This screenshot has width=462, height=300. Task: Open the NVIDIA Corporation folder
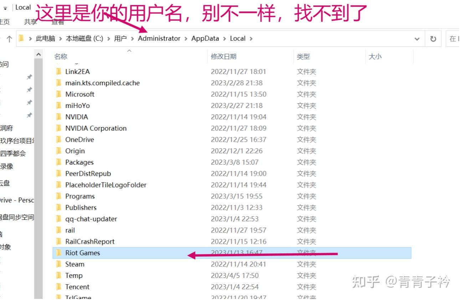(96, 128)
